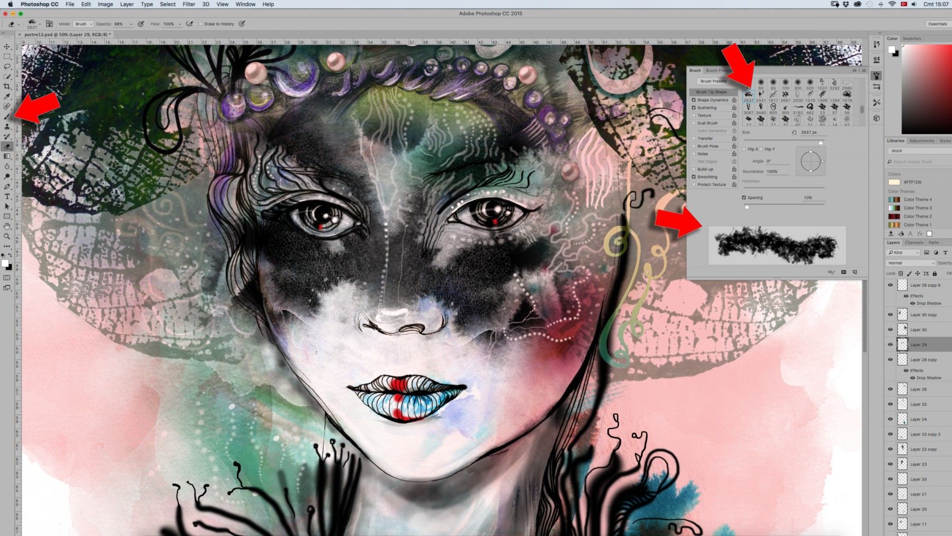This screenshot has height=536, width=952.
Task: Open the 3D panel cube icon
Action: click(x=876, y=118)
